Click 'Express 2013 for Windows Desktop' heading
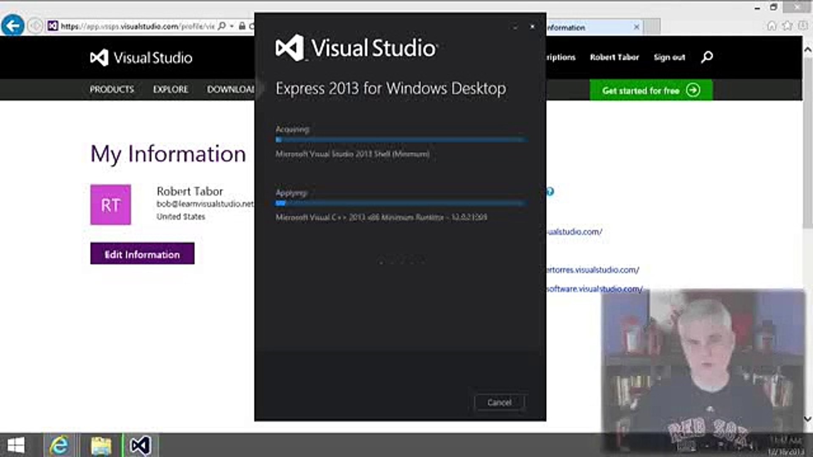This screenshot has width=813, height=457. click(x=391, y=88)
